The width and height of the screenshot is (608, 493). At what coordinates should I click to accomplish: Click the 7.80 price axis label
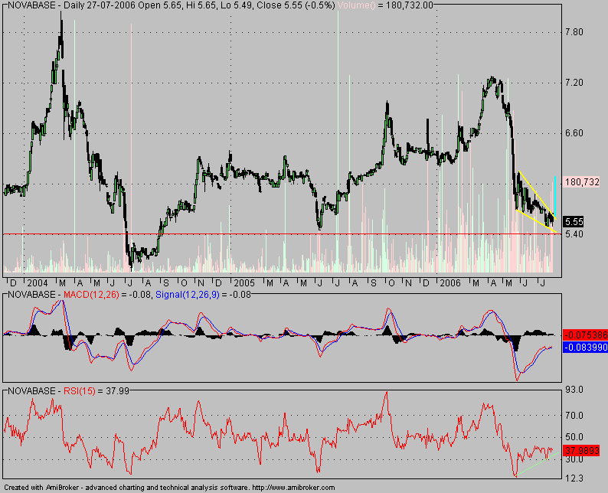(574, 32)
